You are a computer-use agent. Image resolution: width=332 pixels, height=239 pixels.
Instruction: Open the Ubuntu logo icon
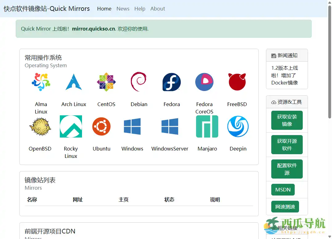click(x=101, y=126)
